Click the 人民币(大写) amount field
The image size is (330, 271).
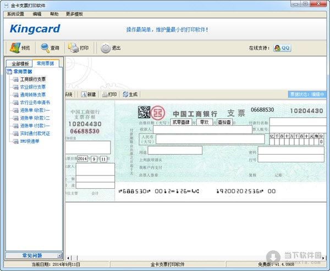tap(210, 139)
